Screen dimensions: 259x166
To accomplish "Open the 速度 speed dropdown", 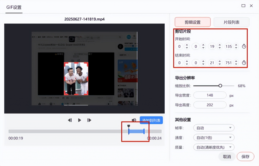I will [213, 137].
